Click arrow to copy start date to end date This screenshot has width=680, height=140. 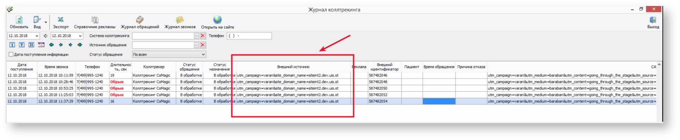45,36
